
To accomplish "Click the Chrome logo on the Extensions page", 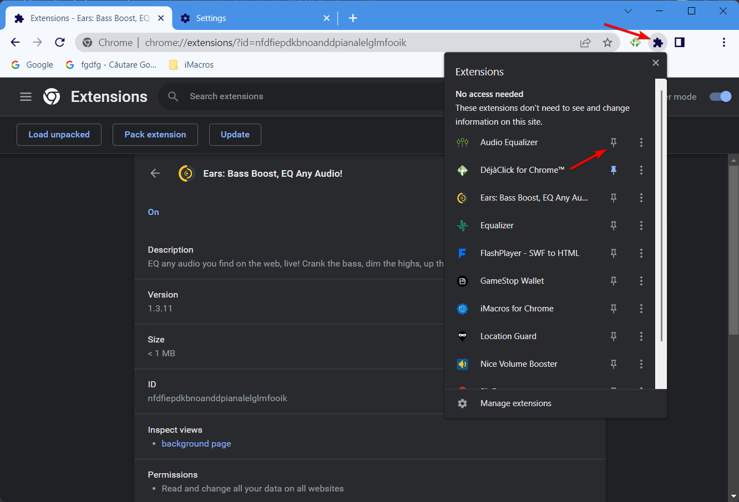I will (x=52, y=96).
